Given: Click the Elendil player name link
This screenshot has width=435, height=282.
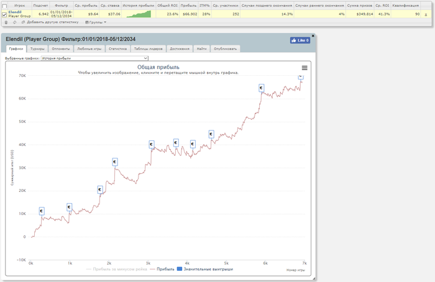Looking at the screenshot, I should tap(15, 12).
